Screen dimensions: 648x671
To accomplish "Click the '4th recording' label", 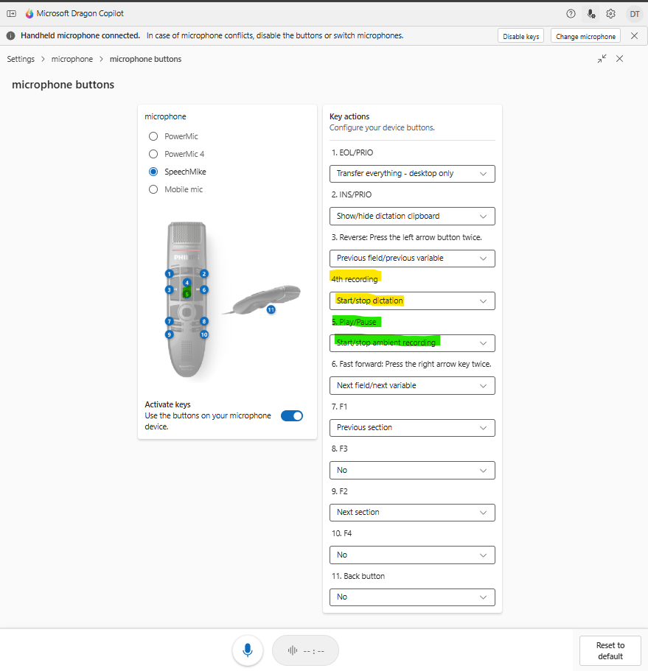I will coord(355,279).
